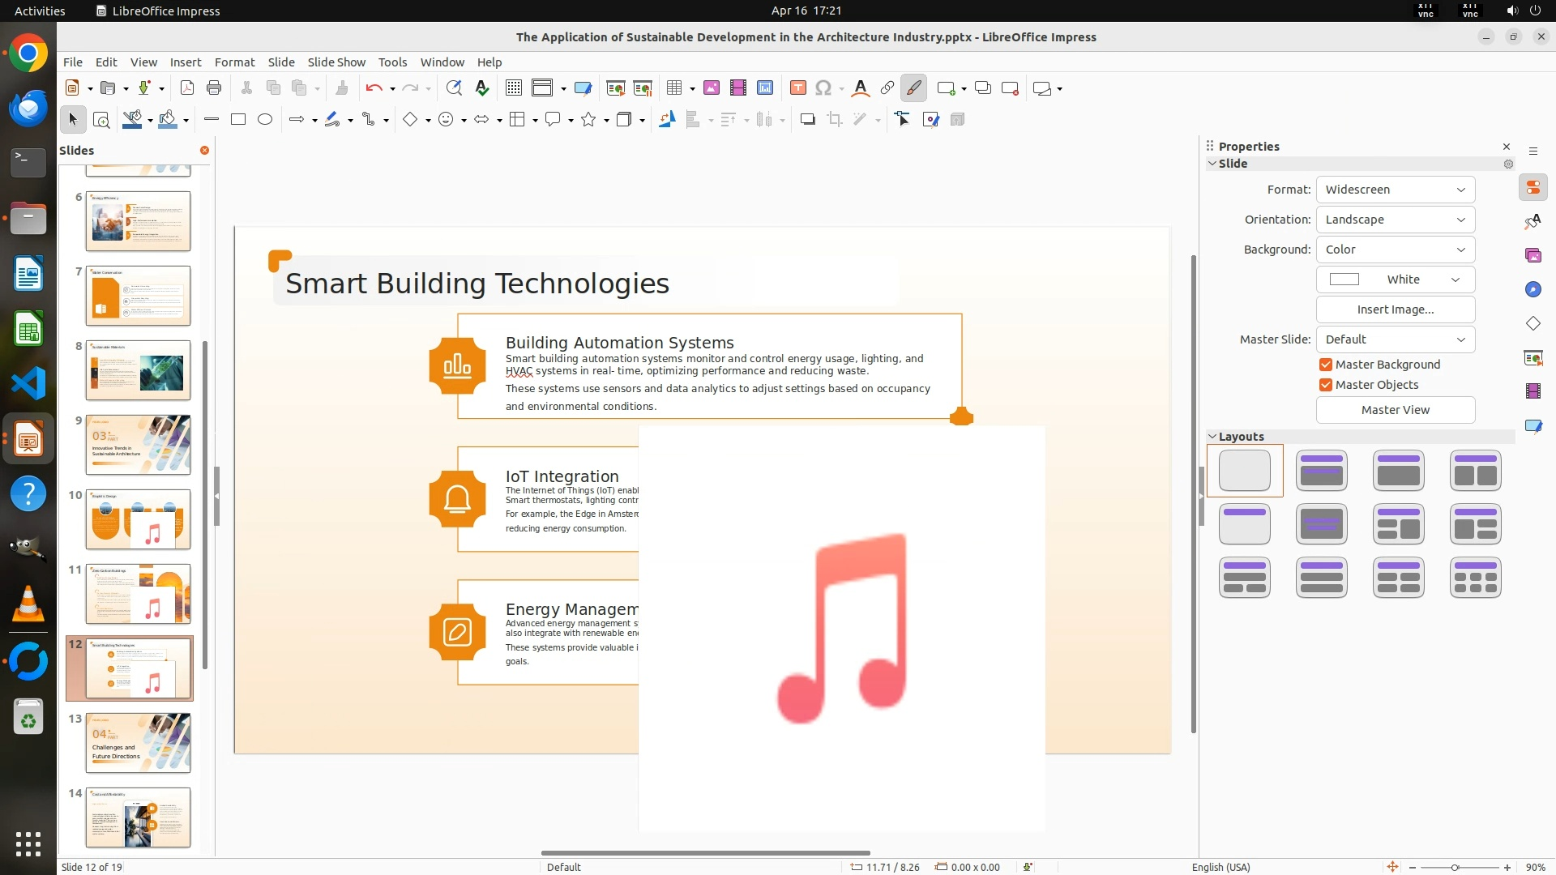The width and height of the screenshot is (1556, 875).
Task: Click the Insert Text Box icon
Action: (x=797, y=88)
